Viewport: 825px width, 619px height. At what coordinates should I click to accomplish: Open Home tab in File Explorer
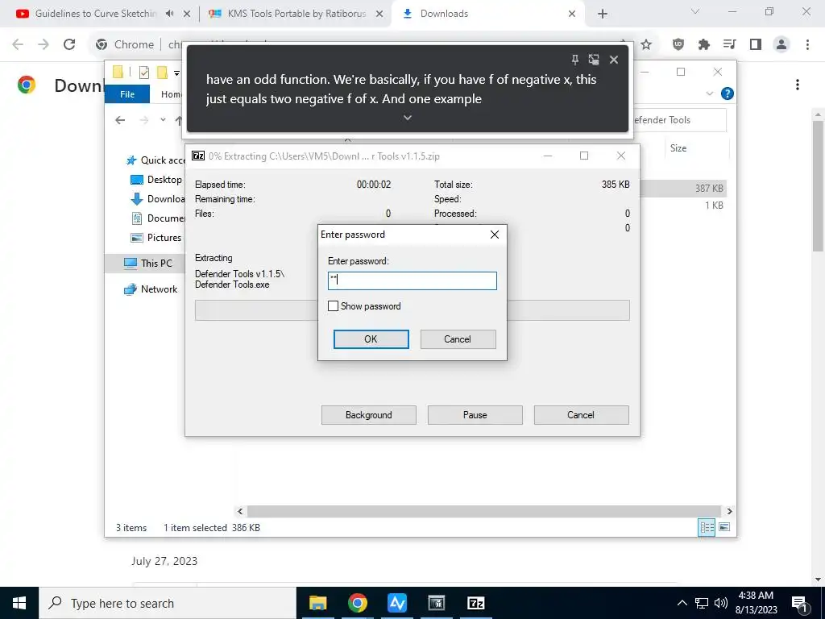(171, 94)
